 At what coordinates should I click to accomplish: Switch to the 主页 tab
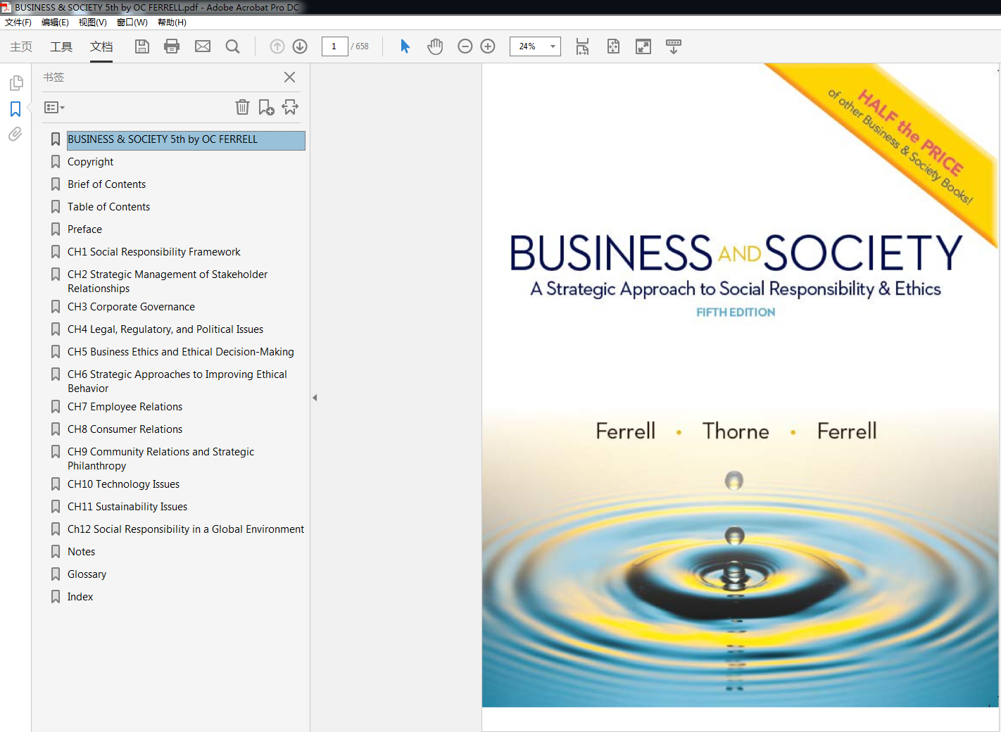pos(21,46)
